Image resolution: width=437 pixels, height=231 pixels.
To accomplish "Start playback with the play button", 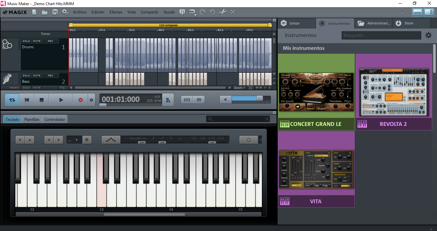I will pos(61,100).
